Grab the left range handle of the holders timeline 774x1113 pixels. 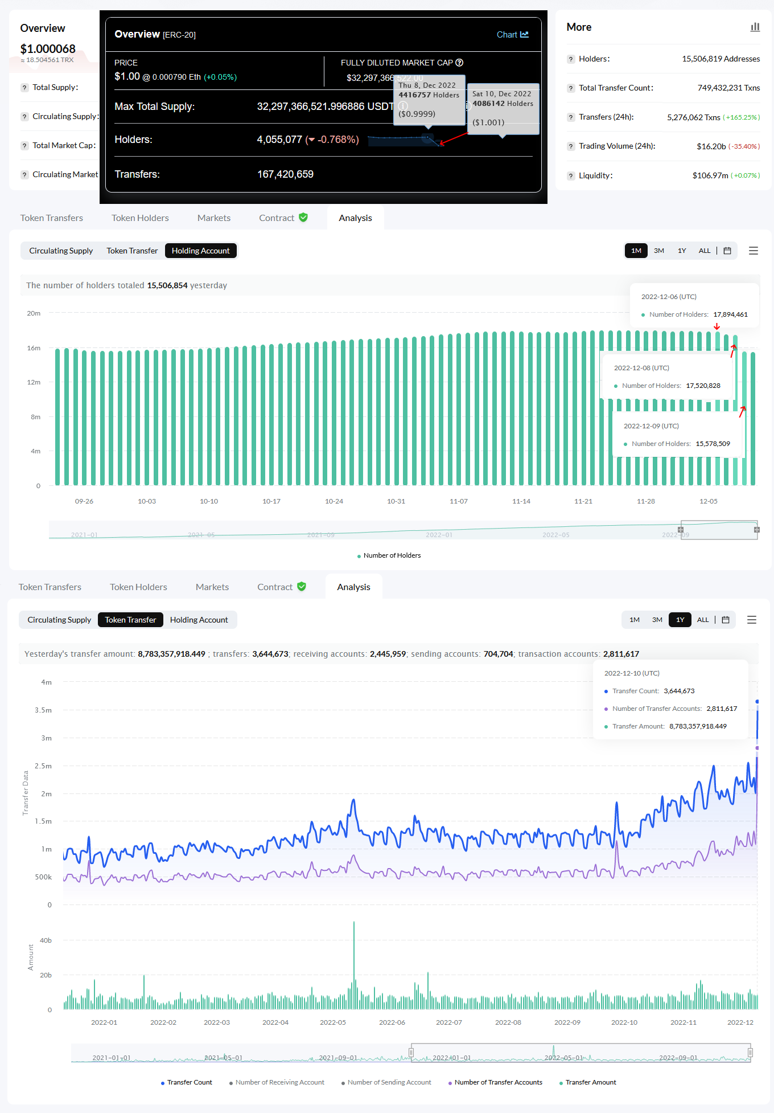pyautogui.click(x=681, y=530)
